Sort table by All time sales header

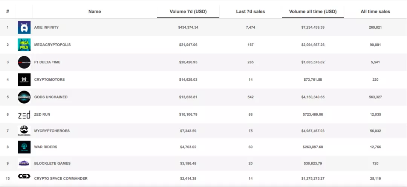pyautogui.click(x=375, y=12)
